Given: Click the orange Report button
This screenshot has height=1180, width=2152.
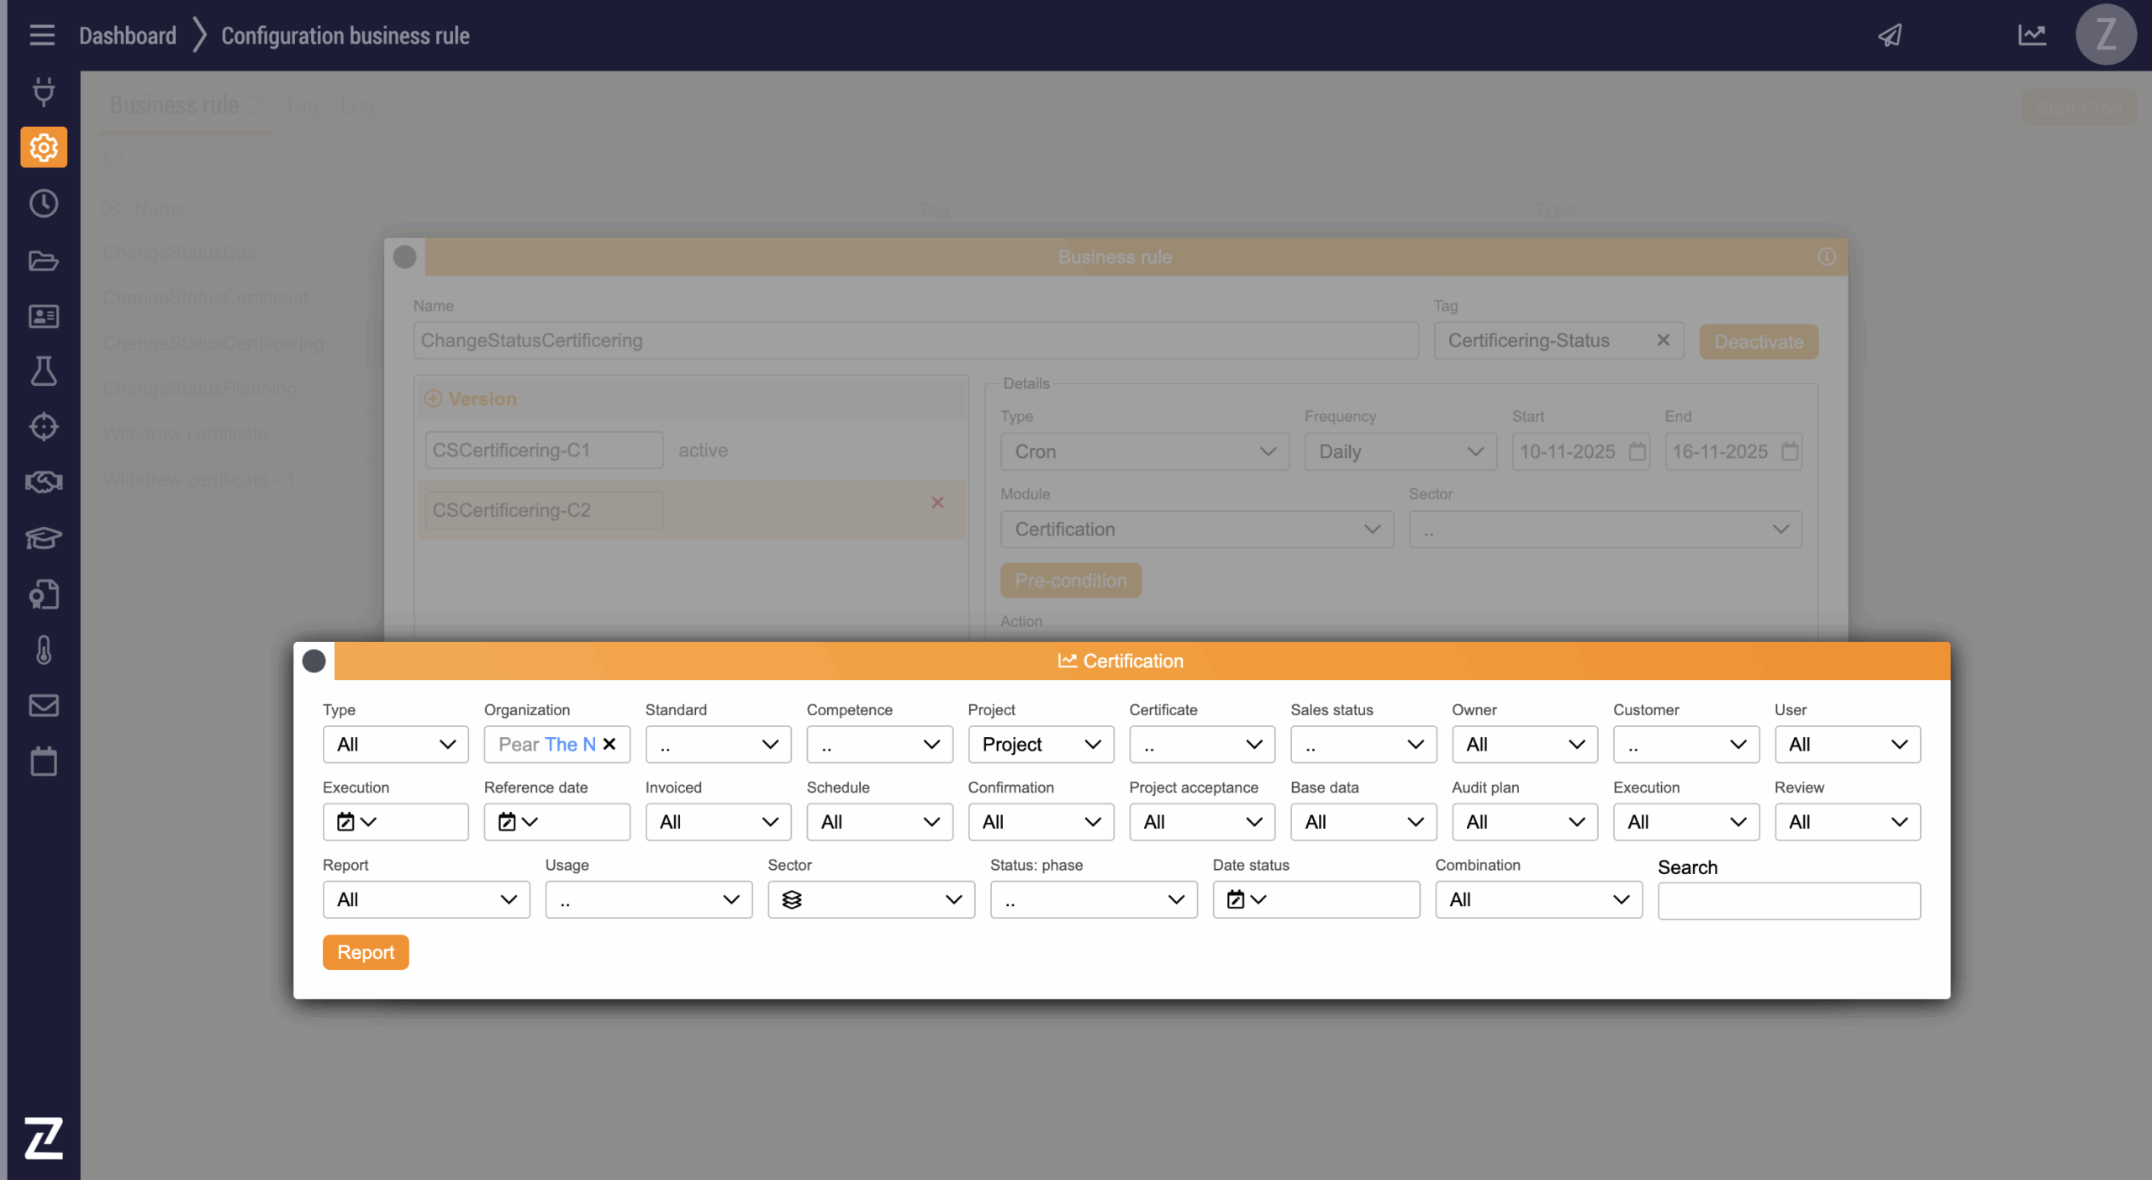Looking at the screenshot, I should pyautogui.click(x=365, y=952).
